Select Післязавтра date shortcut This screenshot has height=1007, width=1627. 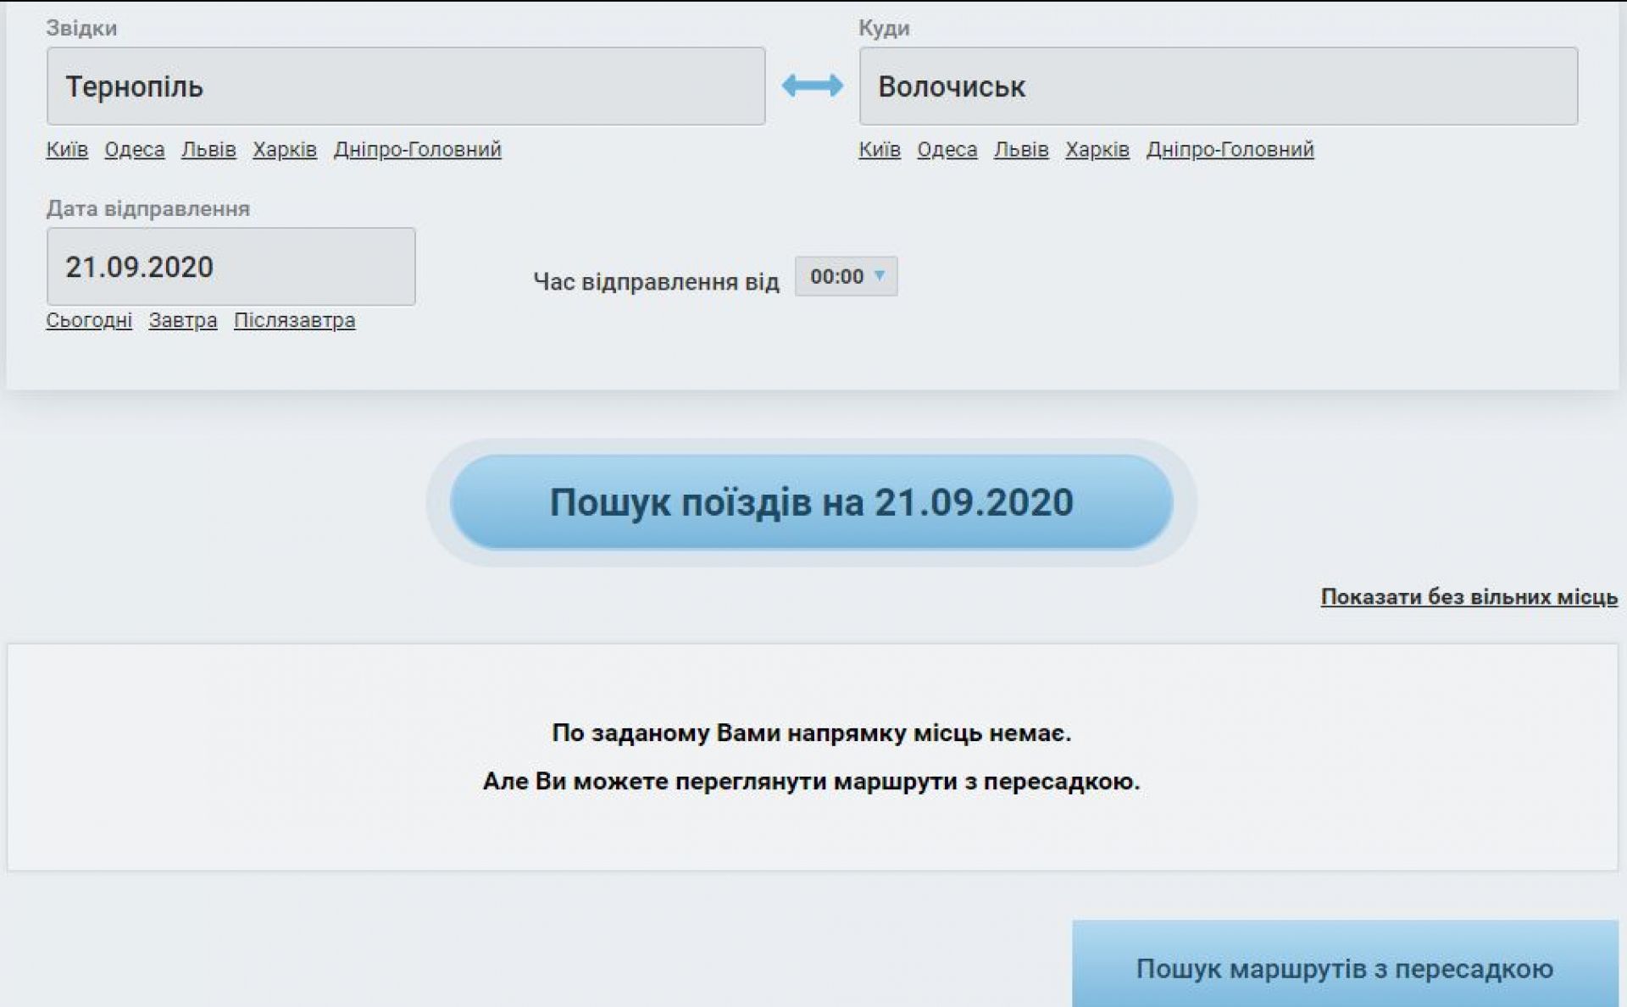(294, 320)
